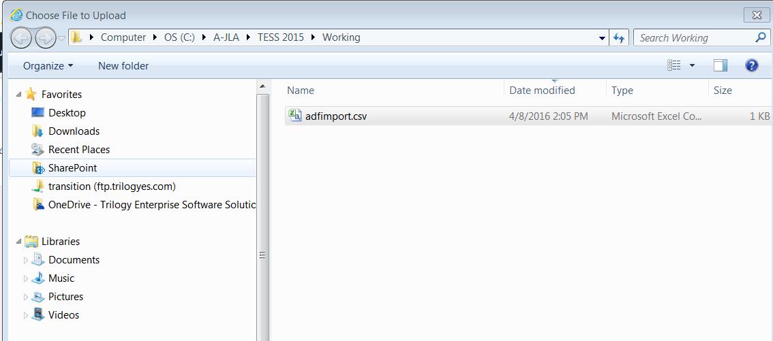
Task: Sort by the Name column header
Action: point(301,91)
